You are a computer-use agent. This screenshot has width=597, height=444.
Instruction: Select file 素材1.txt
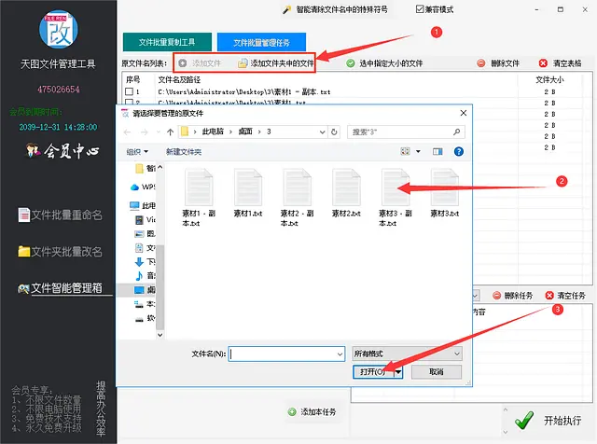248,193
